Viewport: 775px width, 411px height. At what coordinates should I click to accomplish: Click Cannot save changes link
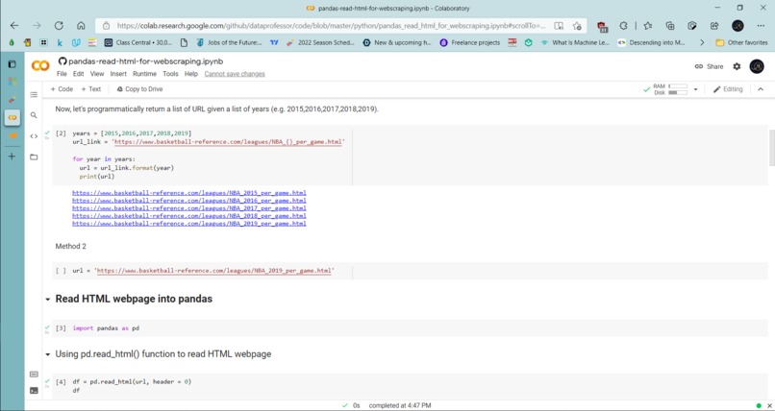[235, 74]
